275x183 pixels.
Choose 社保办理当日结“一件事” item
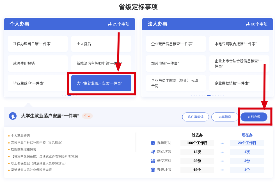coord(38,44)
